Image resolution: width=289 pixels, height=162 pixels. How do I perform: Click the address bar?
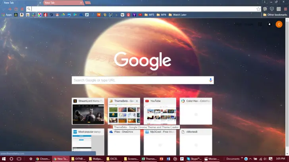(144, 9)
